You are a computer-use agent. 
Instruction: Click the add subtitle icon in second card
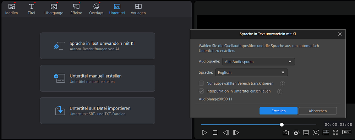(x=60, y=78)
